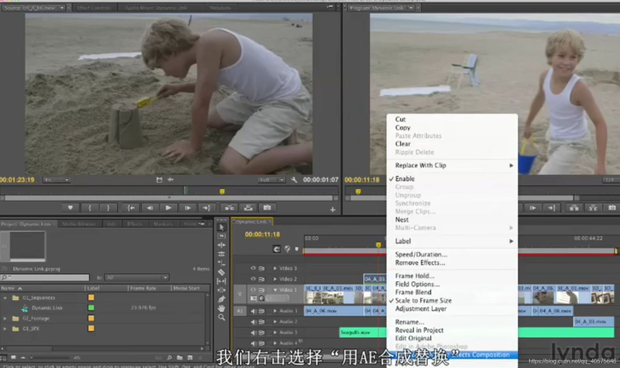Mute Audio 2 track speaker
The width and height of the screenshot is (620, 368).
tap(254, 322)
